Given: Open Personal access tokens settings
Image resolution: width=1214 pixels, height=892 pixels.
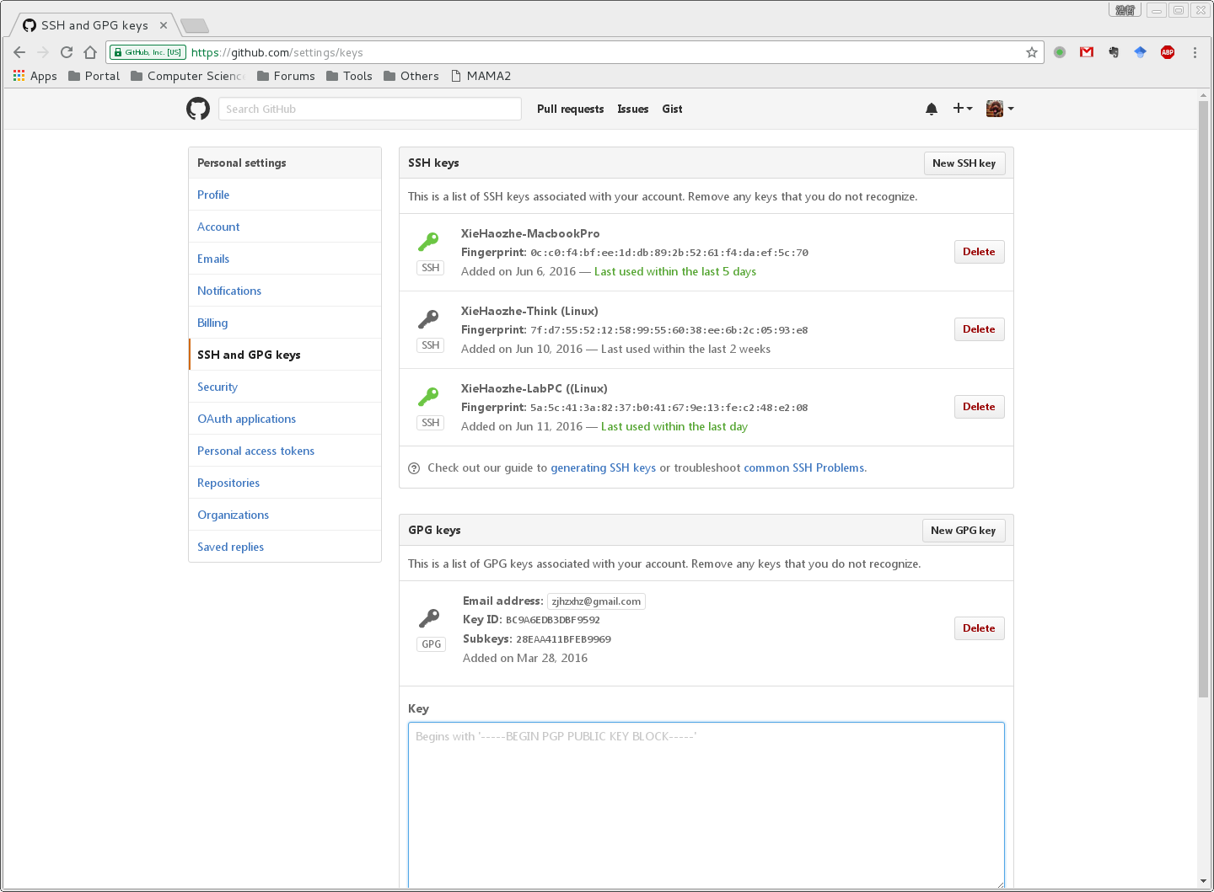Looking at the screenshot, I should pyautogui.click(x=285, y=451).
